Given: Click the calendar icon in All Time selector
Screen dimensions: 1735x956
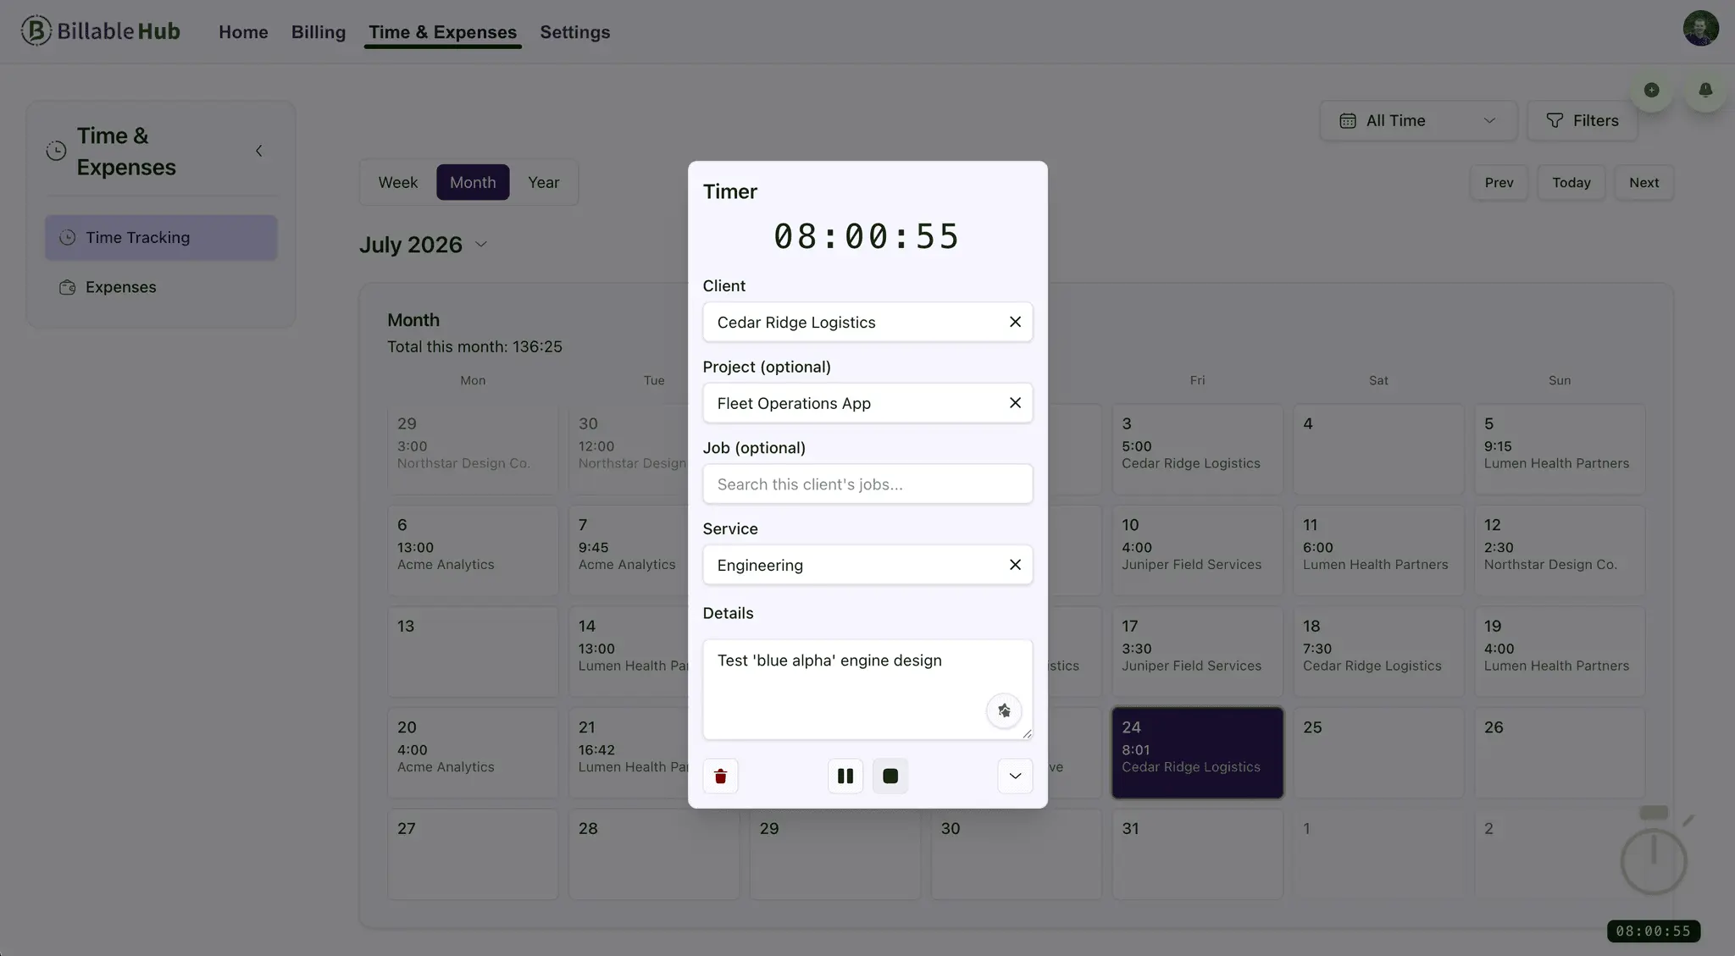Looking at the screenshot, I should [x=1347, y=121].
